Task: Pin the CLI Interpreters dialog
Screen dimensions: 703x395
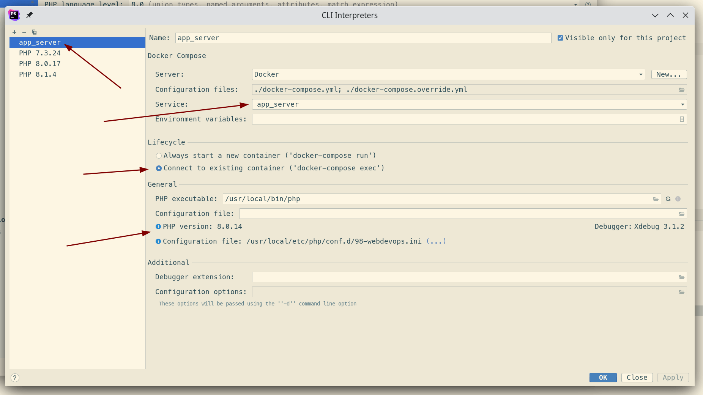Action: [29, 15]
